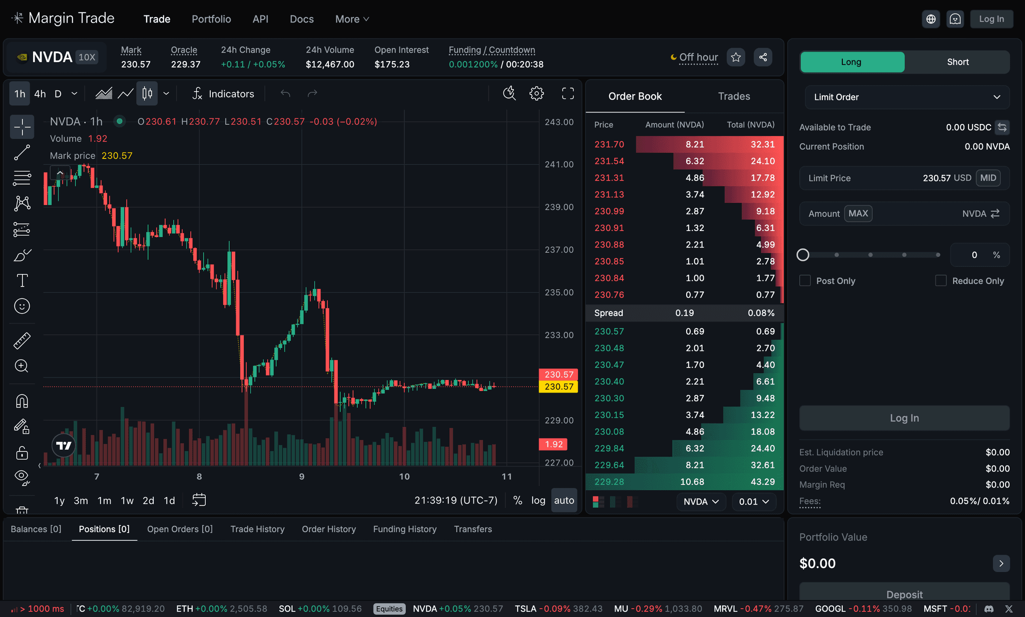Screen dimensions: 1025x617
Task: Switch to area chart style
Action: tap(104, 93)
